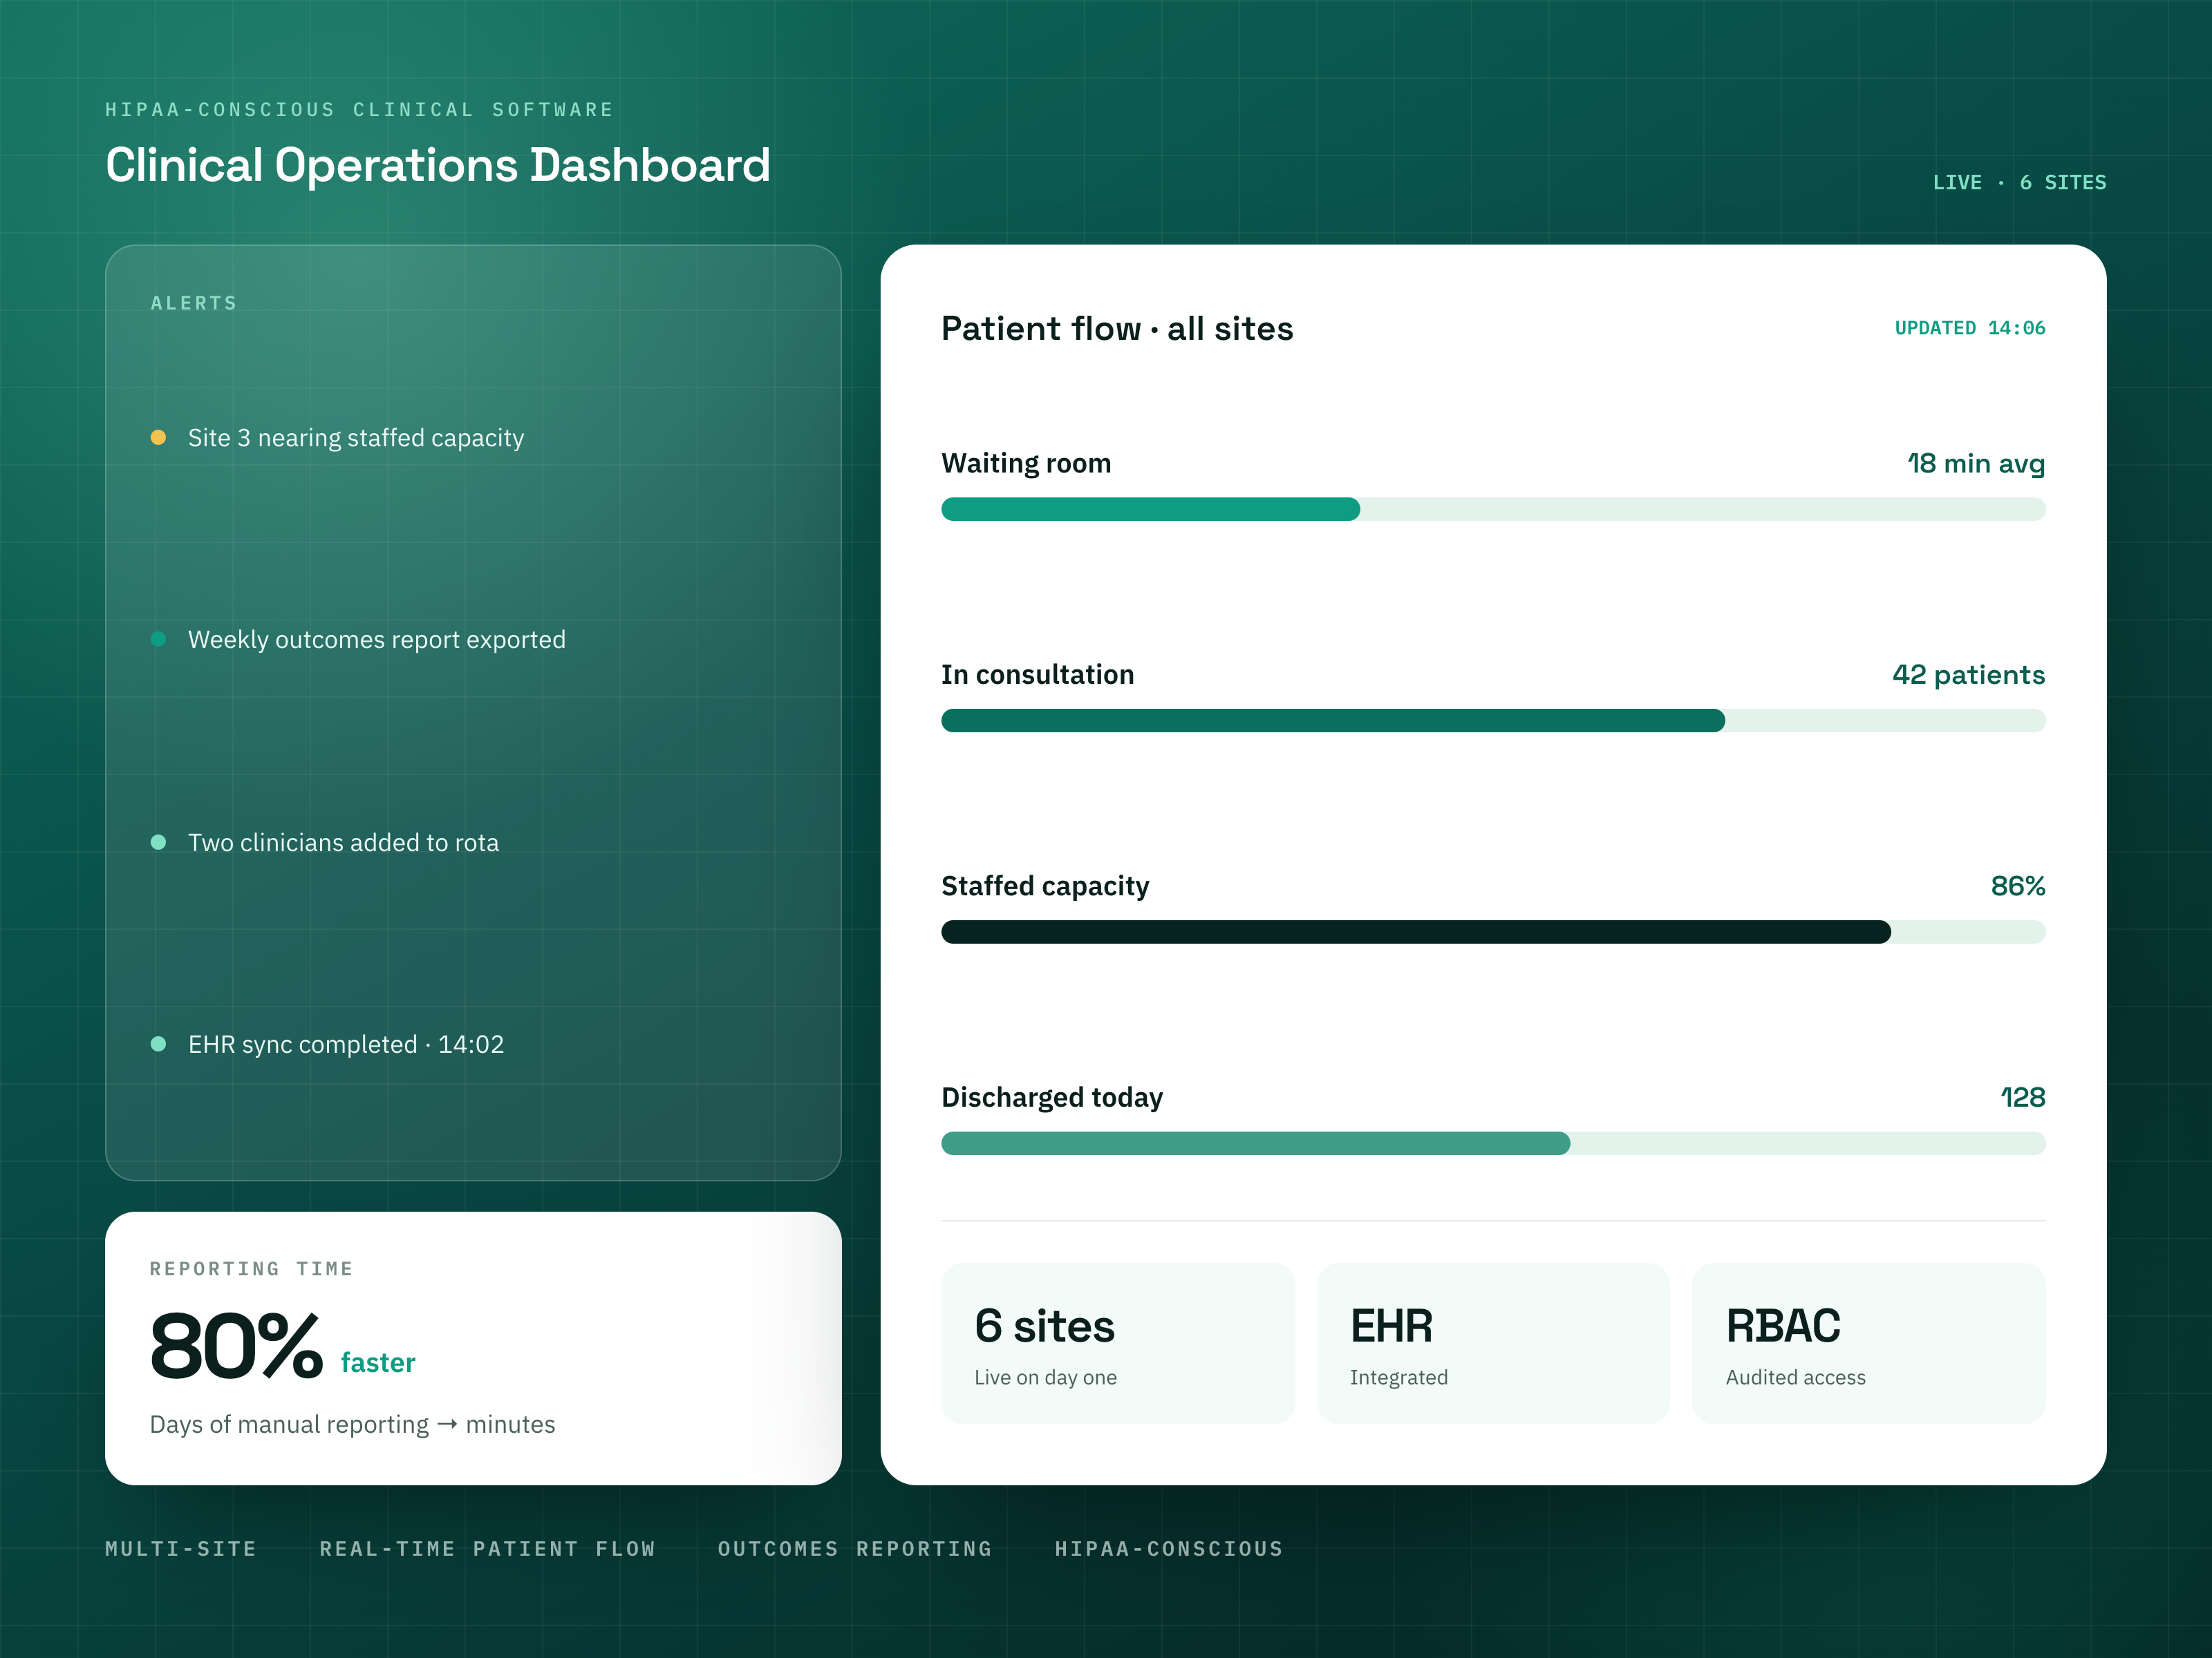This screenshot has height=1658, width=2212.
Task: Click the 128 discharged today value
Action: pyautogui.click(x=2022, y=1097)
